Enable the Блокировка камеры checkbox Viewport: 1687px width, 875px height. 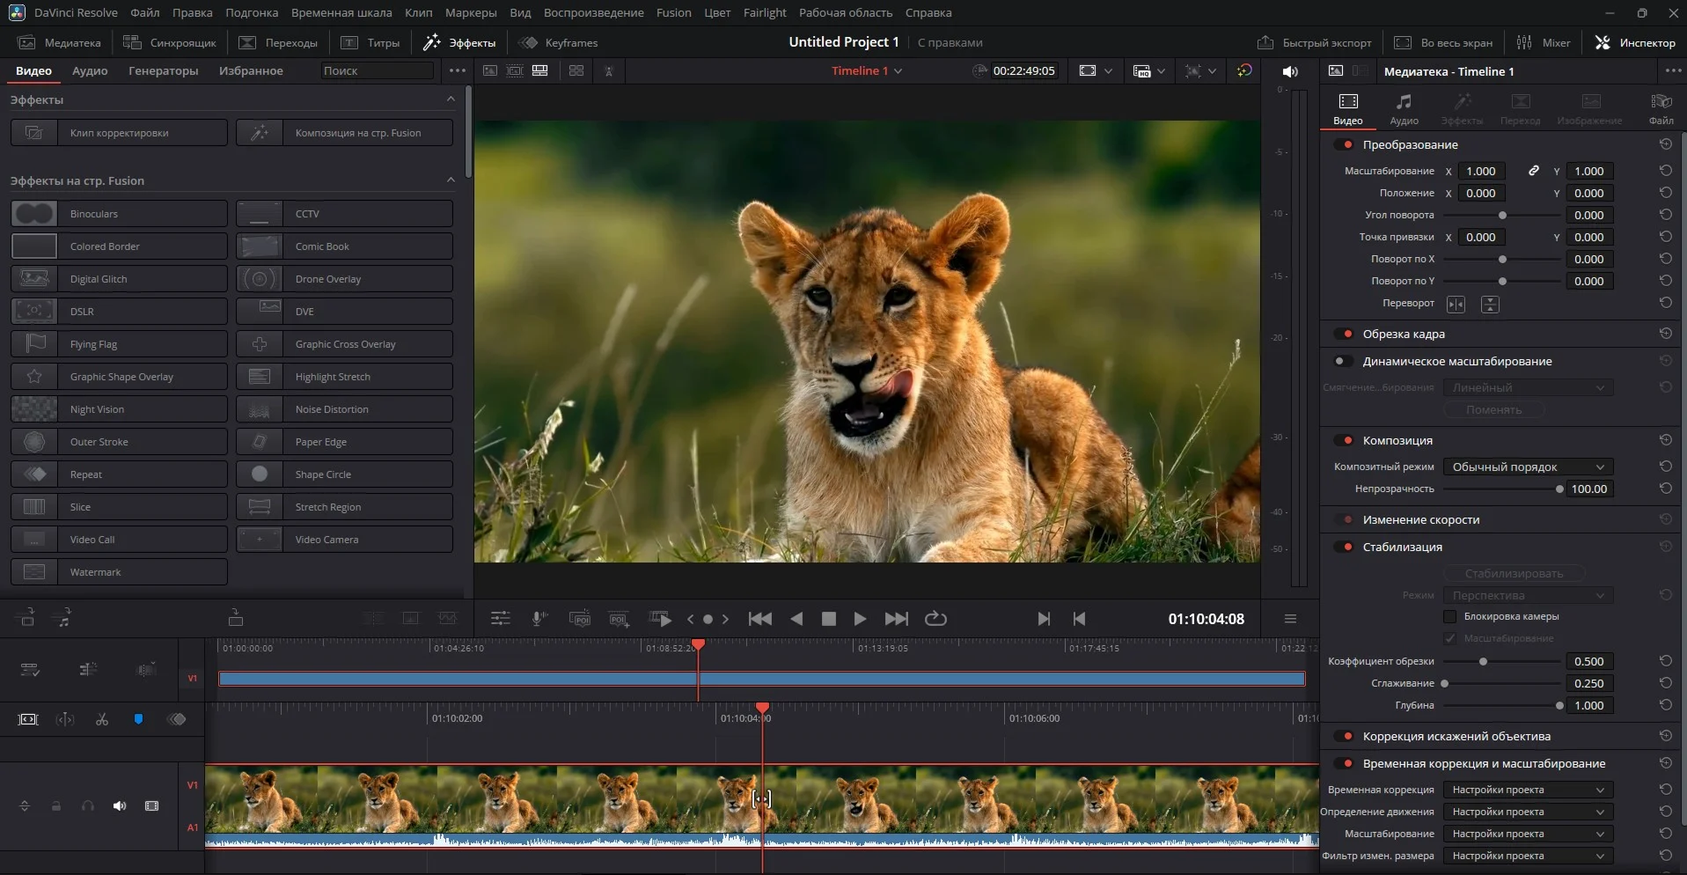1450,616
